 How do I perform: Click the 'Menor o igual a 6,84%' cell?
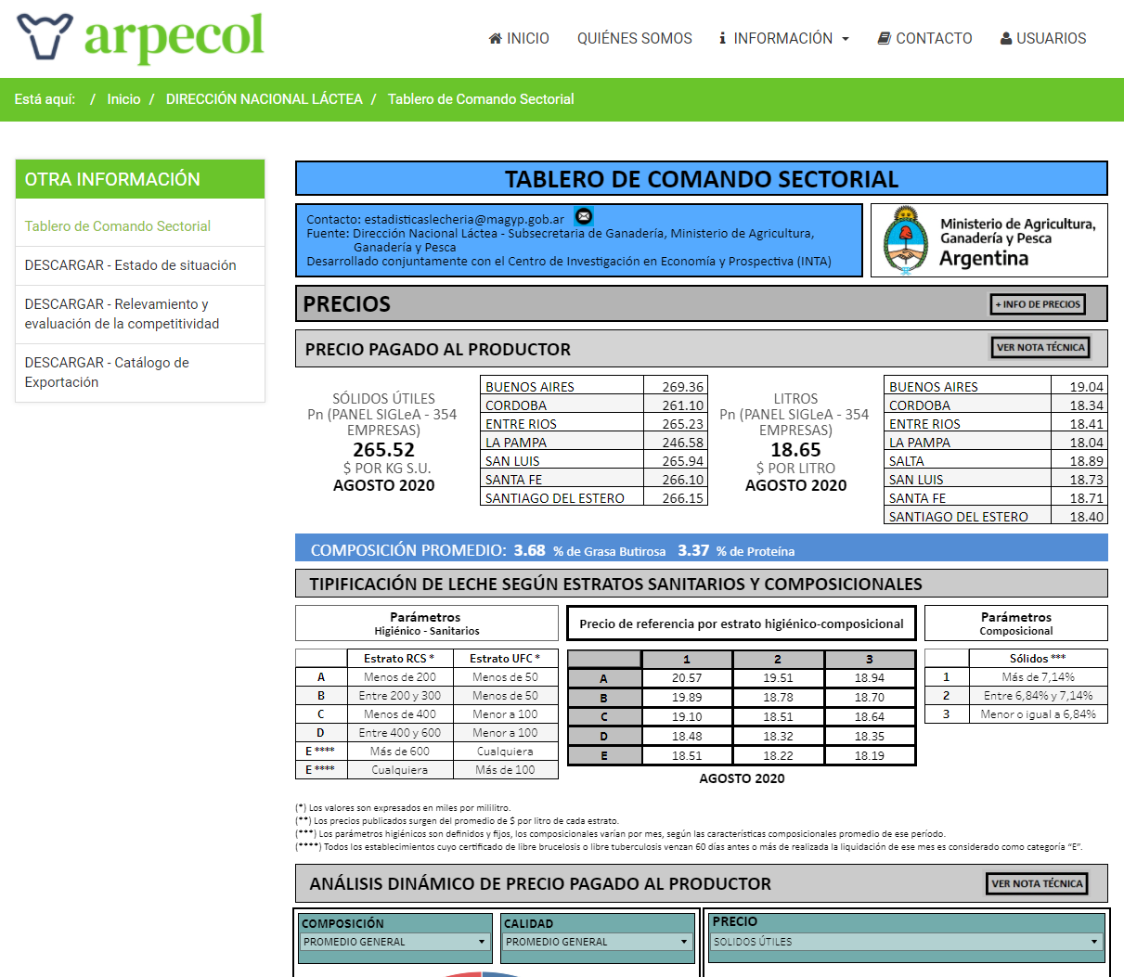(x=1038, y=714)
